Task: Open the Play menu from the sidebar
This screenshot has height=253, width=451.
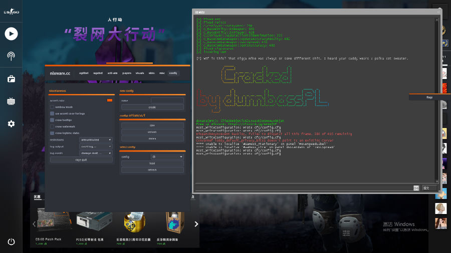Action: (11, 34)
